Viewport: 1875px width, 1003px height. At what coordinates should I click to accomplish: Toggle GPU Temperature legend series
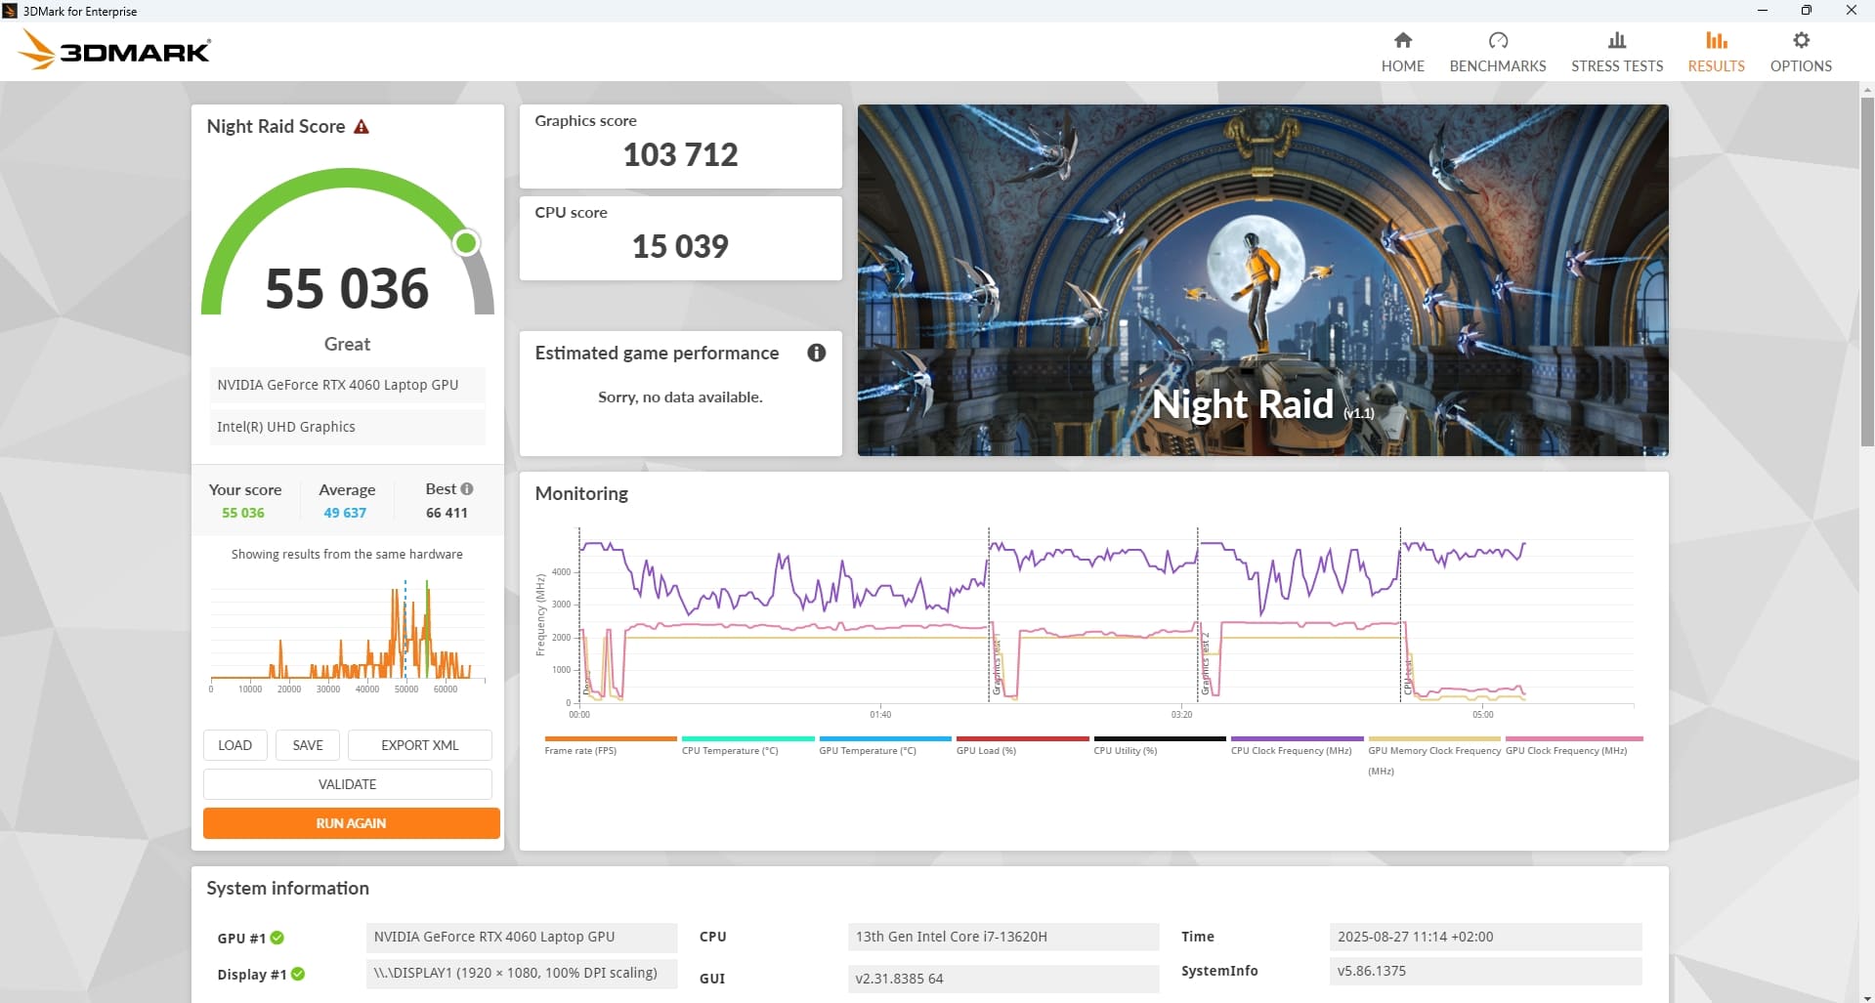(885, 746)
